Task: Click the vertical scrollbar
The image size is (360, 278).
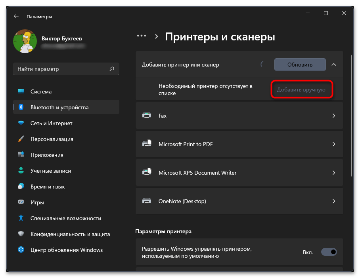Action: click(x=352, y=116)
